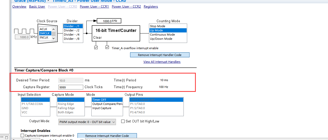Viewport: 328px width, 140px height.
Task: Select Up Mode counting mode
Action: coord(168,30)
